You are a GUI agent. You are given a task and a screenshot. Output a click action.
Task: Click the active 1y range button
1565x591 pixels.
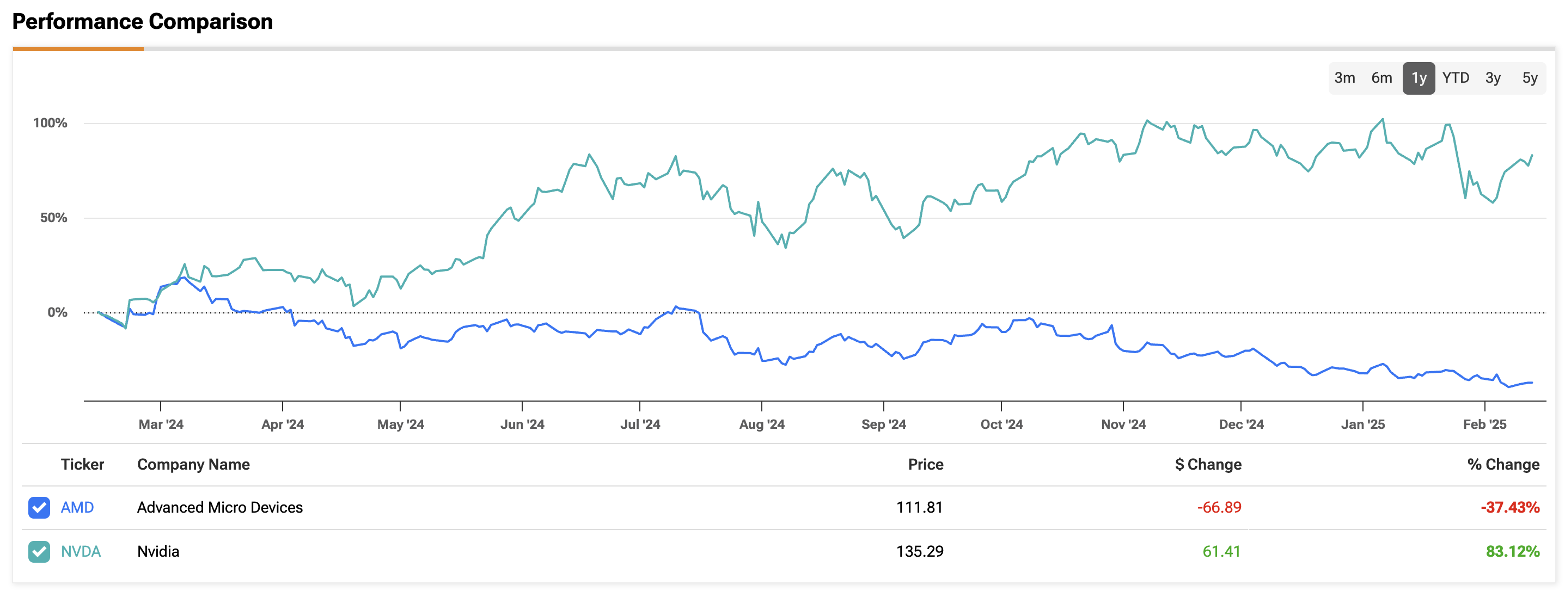coord(1419,78)
